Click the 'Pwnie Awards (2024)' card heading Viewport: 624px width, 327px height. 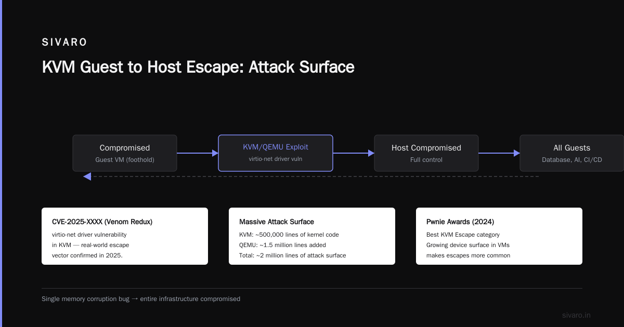(460, 222)
